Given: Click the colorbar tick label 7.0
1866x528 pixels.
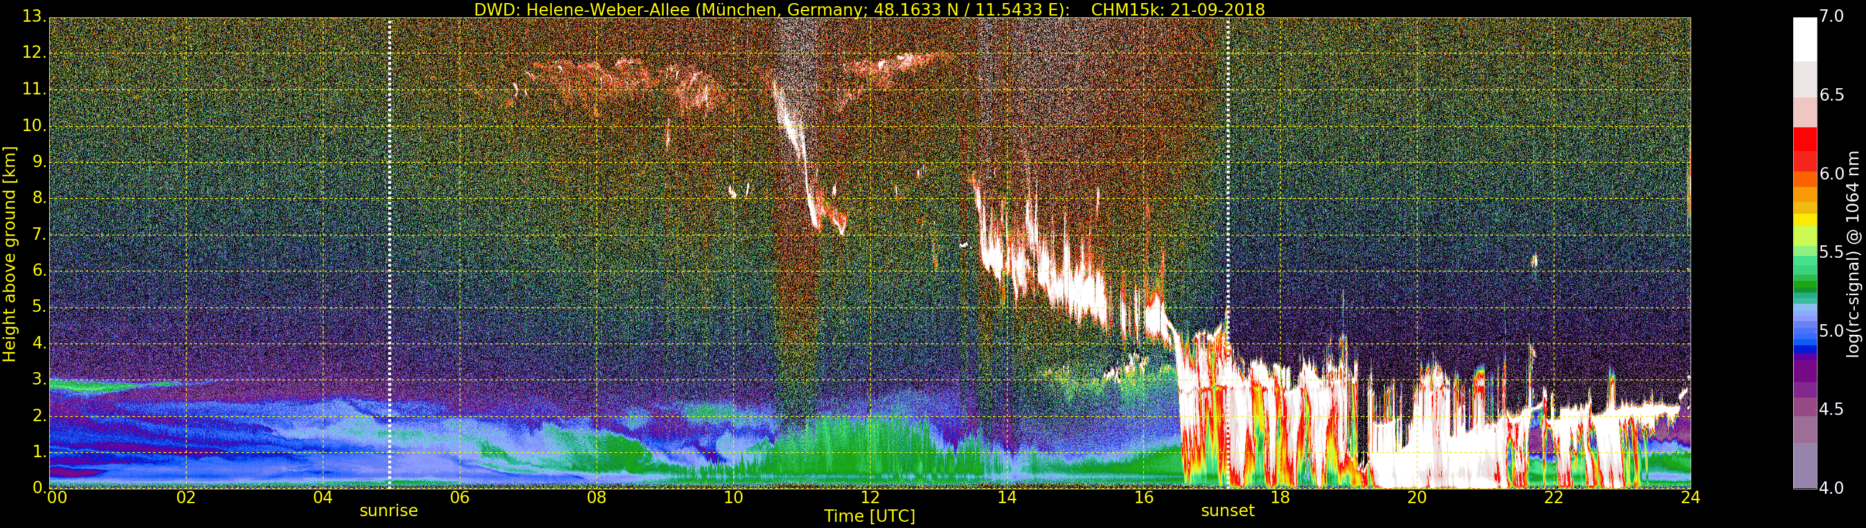Looking at the screenshot, I should tap(1832, 17).
